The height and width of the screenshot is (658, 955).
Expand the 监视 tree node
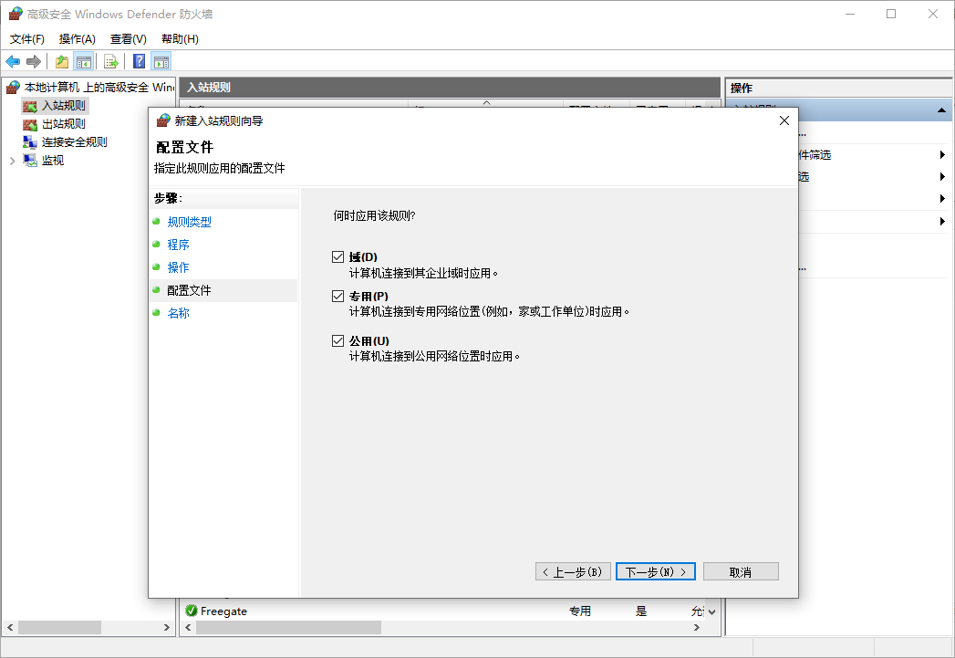click(12, 161)
